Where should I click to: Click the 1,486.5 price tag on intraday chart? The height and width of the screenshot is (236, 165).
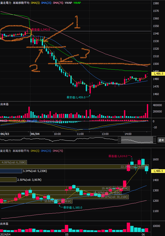click(158, 74)
